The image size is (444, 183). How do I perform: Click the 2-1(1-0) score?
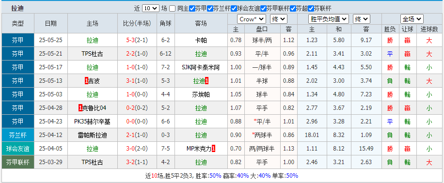coord(137,135)
